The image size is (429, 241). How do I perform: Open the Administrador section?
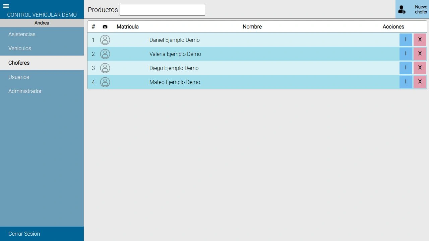click(x=42, y=91)
